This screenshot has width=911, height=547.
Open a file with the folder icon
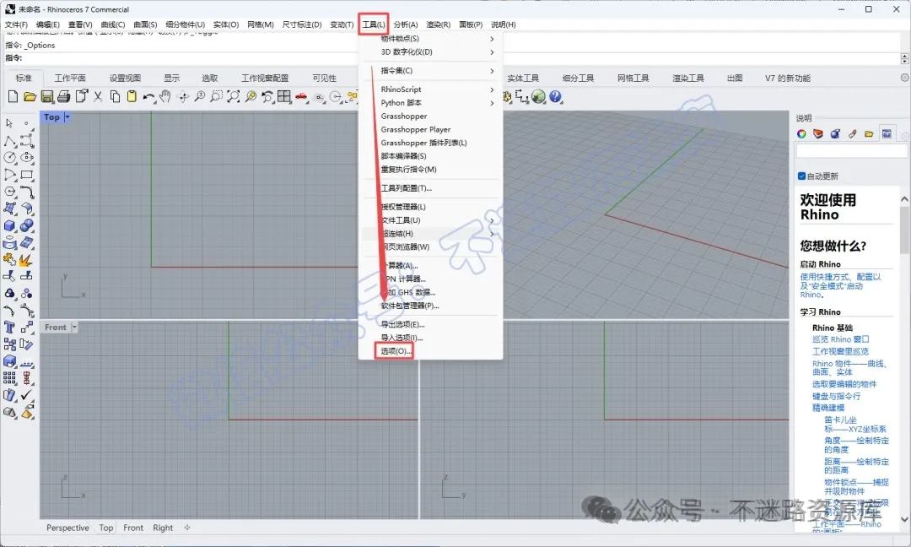tap(30, 96)
